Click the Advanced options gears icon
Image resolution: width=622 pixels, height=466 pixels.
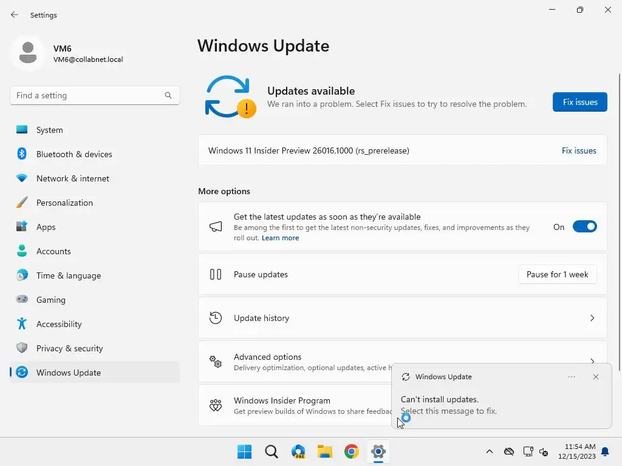tap(216, 362)
